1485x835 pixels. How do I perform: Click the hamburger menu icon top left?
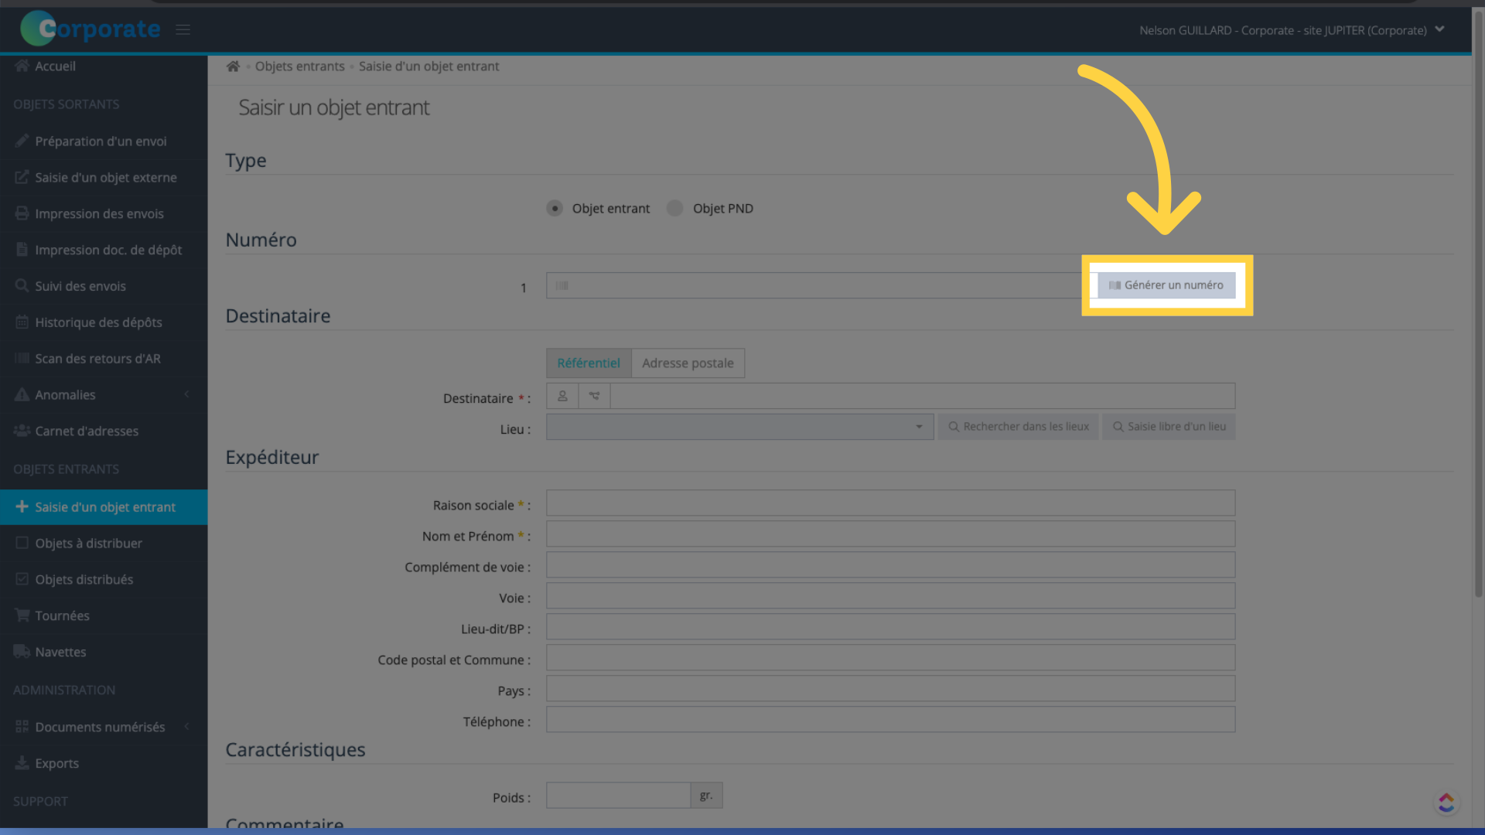coord(183,29)
